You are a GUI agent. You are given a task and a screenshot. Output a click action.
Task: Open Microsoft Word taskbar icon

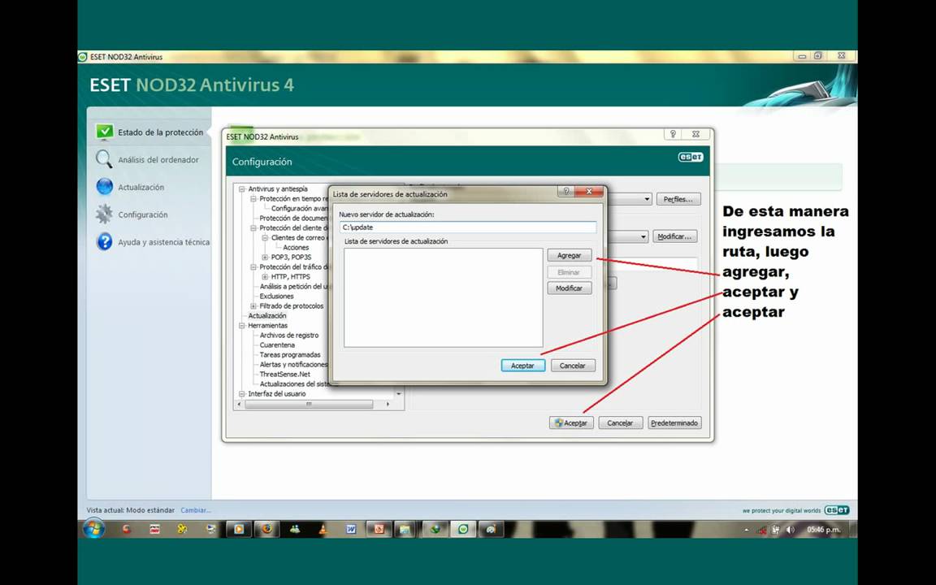pyautogui.click(x=351, y=529)
